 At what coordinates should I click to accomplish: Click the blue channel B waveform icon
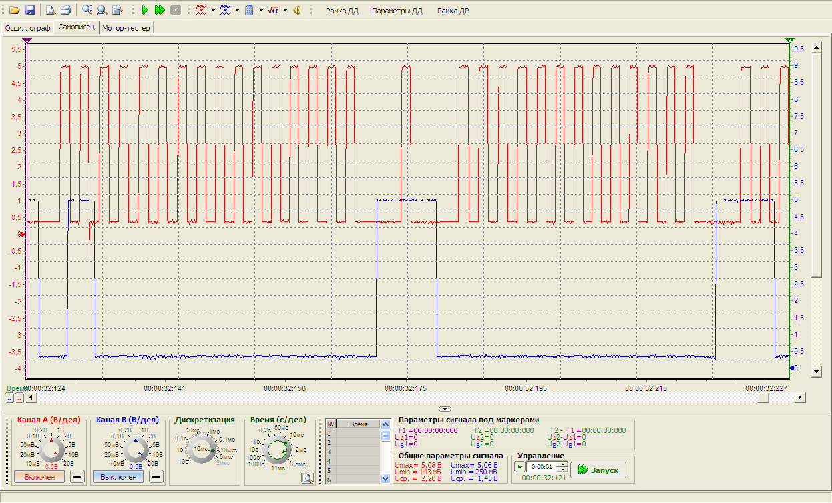[x=225, y=10]
